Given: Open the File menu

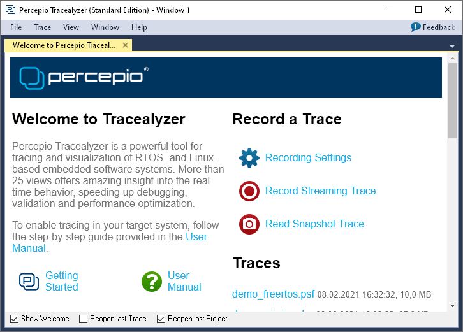Looking at the screenshot, I should [16, 27].
